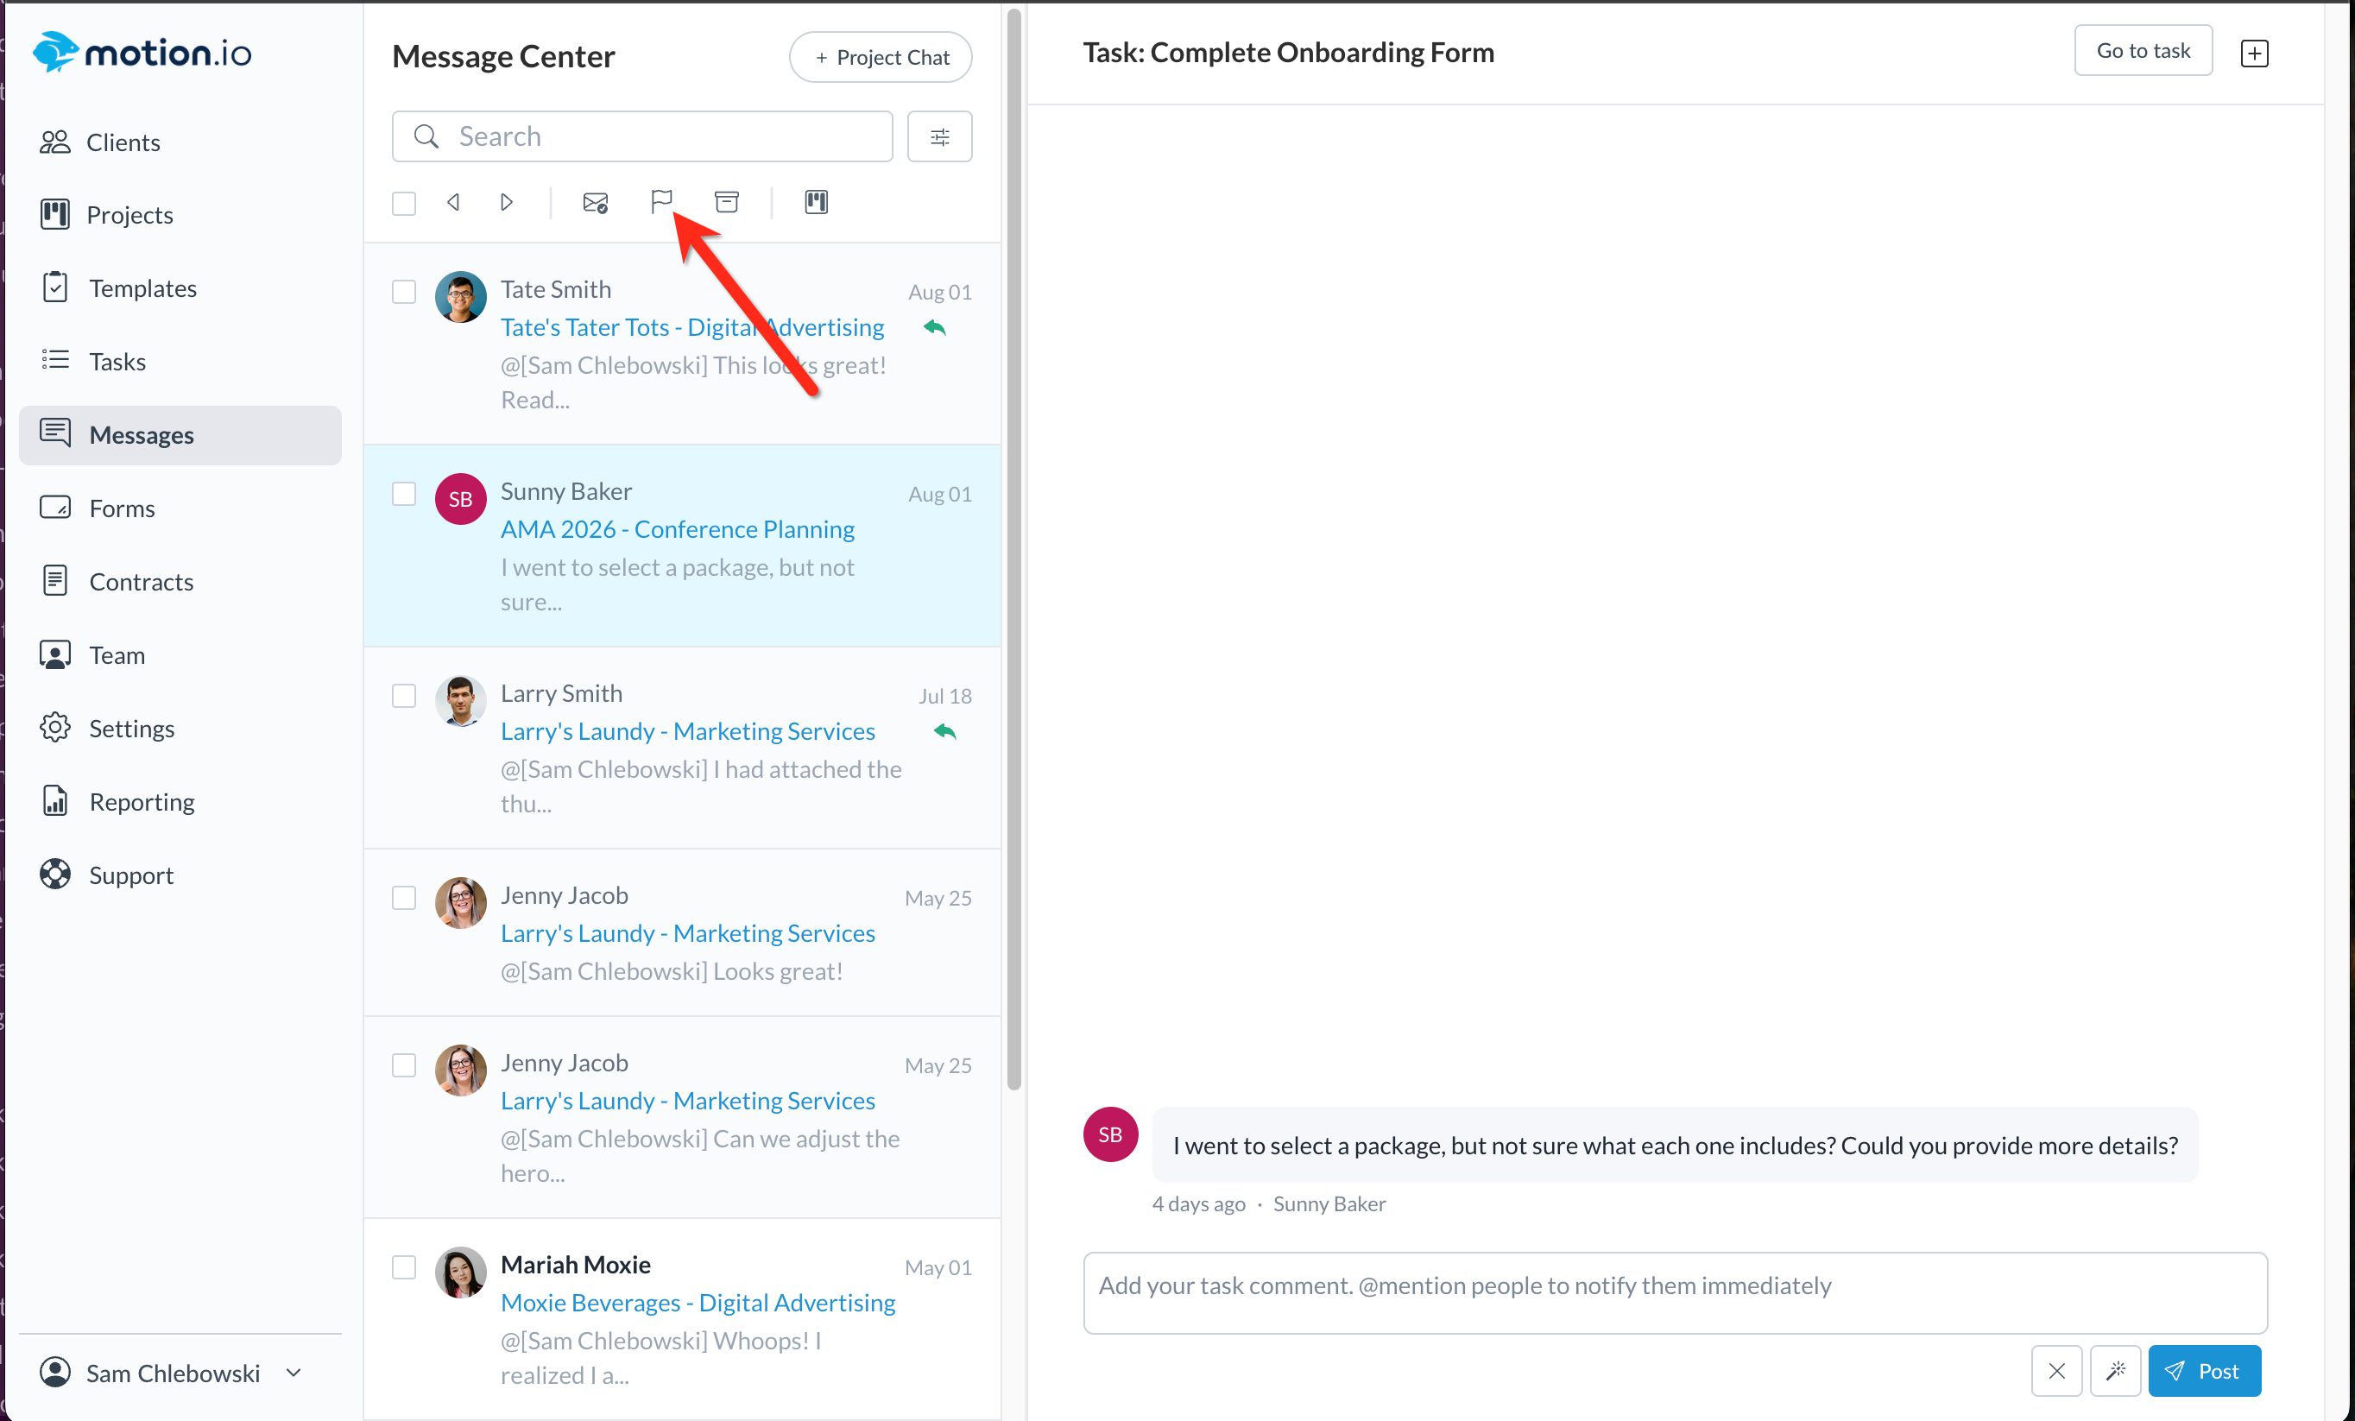Check the Tate Smith message checkbox

pos(404,292)
